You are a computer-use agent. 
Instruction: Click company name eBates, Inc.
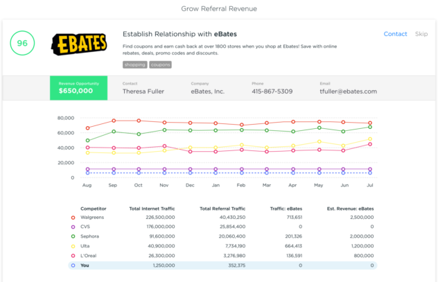tap(208, 91)
